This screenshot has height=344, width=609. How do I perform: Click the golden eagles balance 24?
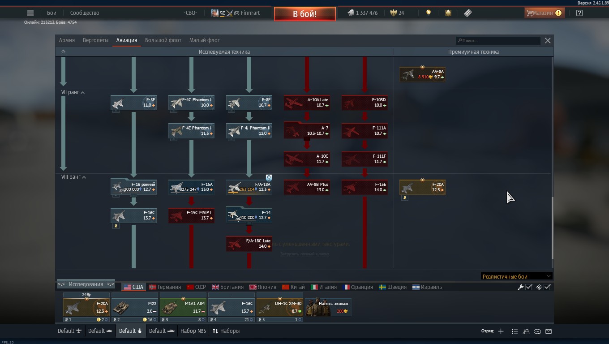pyautogui.click(x=397, y=13)
